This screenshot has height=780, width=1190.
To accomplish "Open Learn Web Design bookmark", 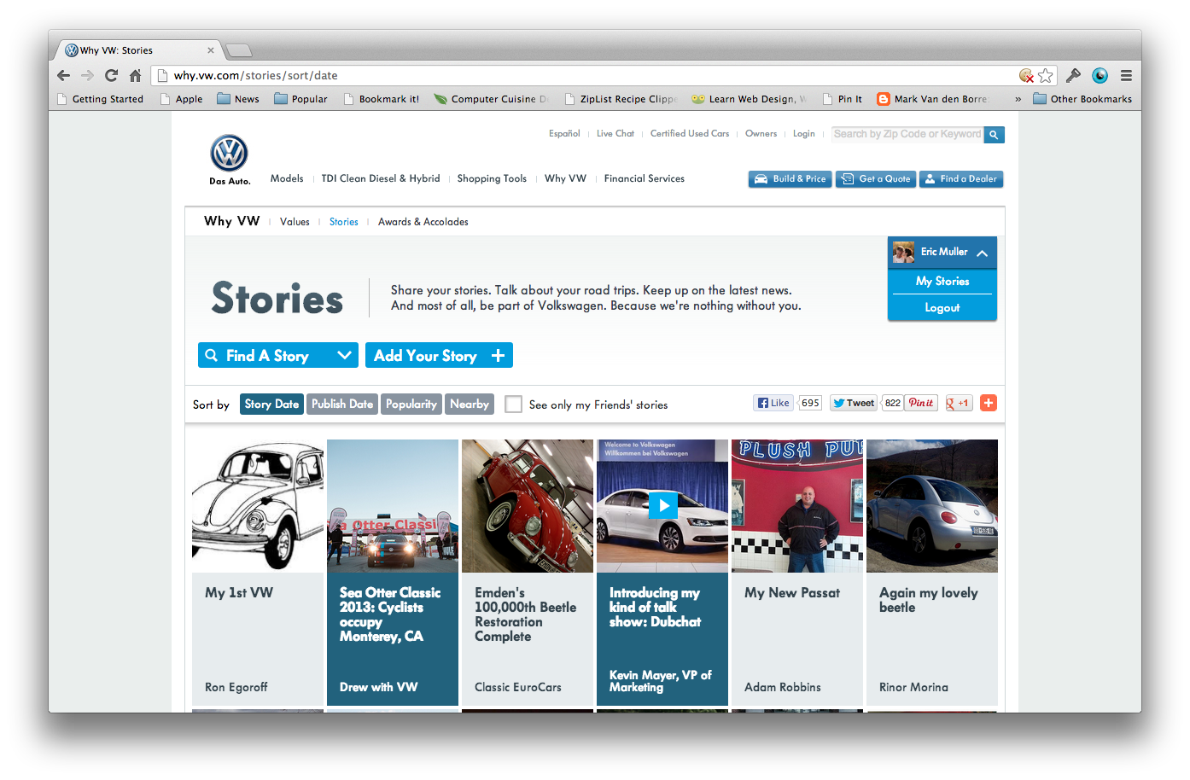I will pos(749,99).
